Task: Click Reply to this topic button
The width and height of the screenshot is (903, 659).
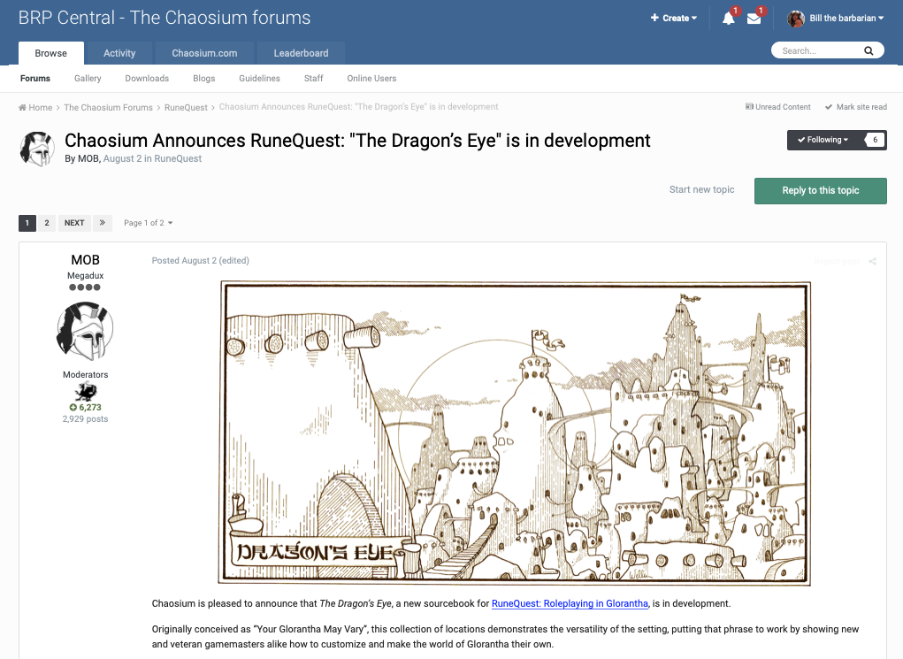Action: pyautogui.click(x=820, y=191)
